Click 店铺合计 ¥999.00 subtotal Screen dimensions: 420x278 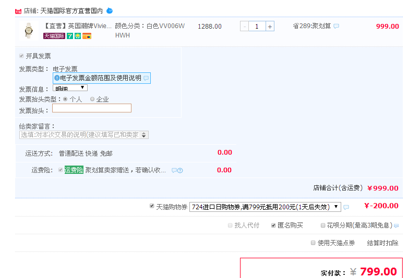pyautogui.click(x=356, y=188)
